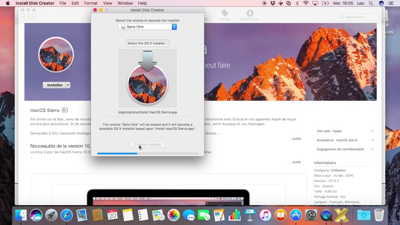Open Contacts book icon in Dock
This screenshot has height=225, width=400.
pyautogui.click(x=97, y=215)
